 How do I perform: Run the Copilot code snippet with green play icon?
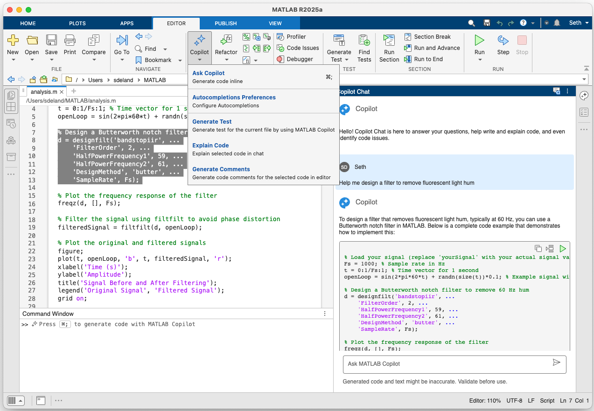tap(563, 249)
